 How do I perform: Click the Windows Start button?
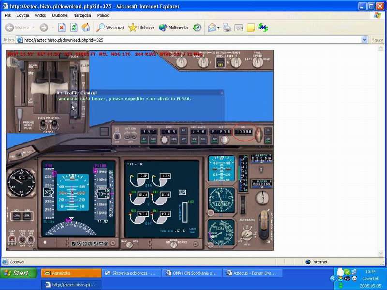tap(18, 273)
